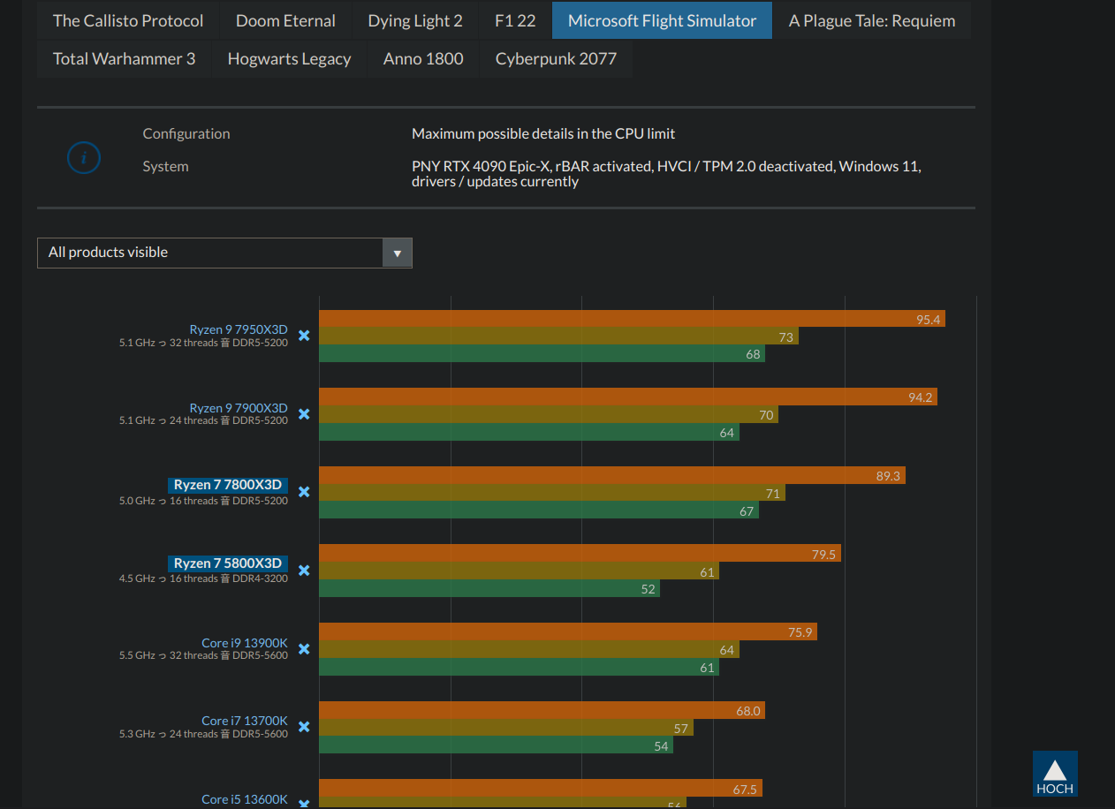Viewport: 1115px width, 809px height.
Task: Click the 67 value on the green bar
Action: pos(747,511)
